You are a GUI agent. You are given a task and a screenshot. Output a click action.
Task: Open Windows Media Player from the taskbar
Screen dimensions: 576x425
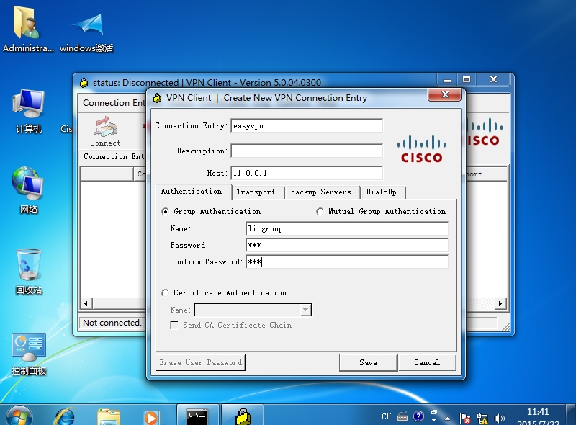(x=151, y=418)
